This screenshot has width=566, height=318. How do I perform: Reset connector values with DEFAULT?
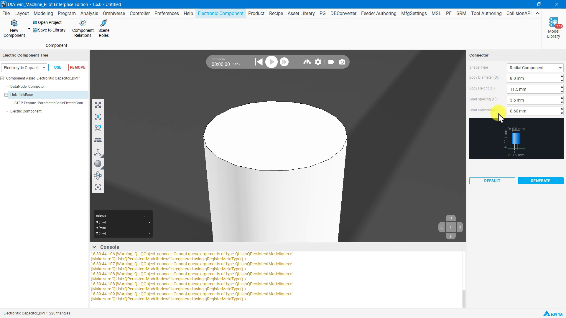492,181
